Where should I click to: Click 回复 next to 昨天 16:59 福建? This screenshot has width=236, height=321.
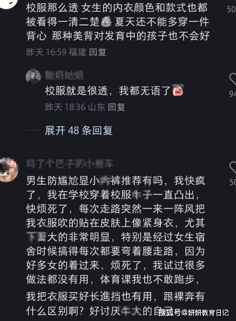click(x=98, y=52)
